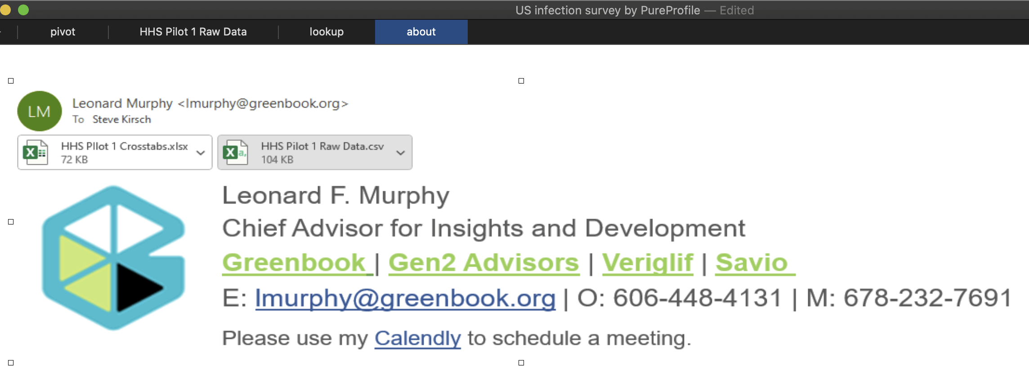Click the Greenbook hexagon logo
This screenshot has height=378, width=1029.
click(x=113, y=258)
